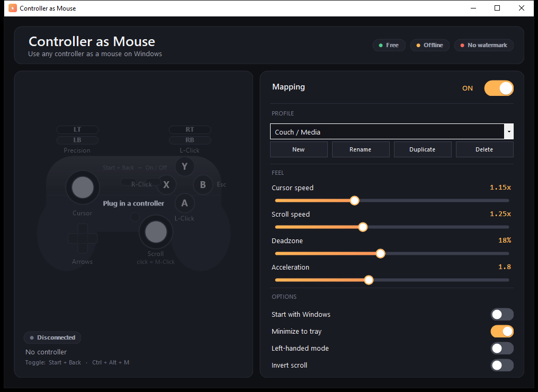Viewport: 538px width, 392px height.
Task: Create a New profile
Action: click(299, 149)
